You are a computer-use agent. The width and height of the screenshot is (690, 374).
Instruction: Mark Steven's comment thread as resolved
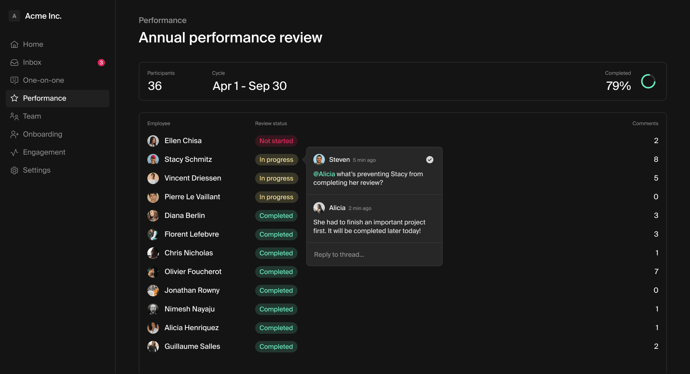tap(430, 160)
